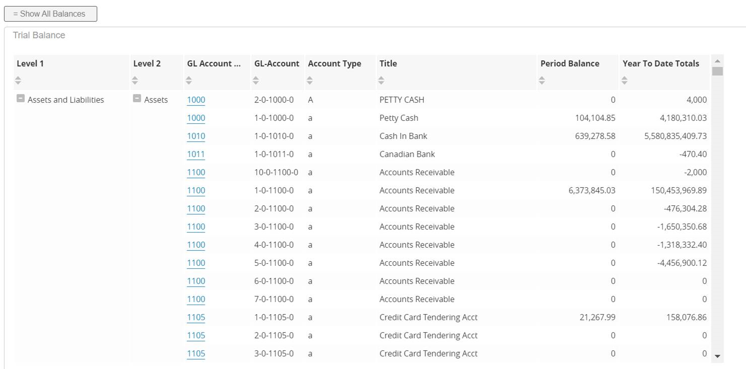
Task: Sort by Level 1 column sort icon
Action: click(18, 80)
